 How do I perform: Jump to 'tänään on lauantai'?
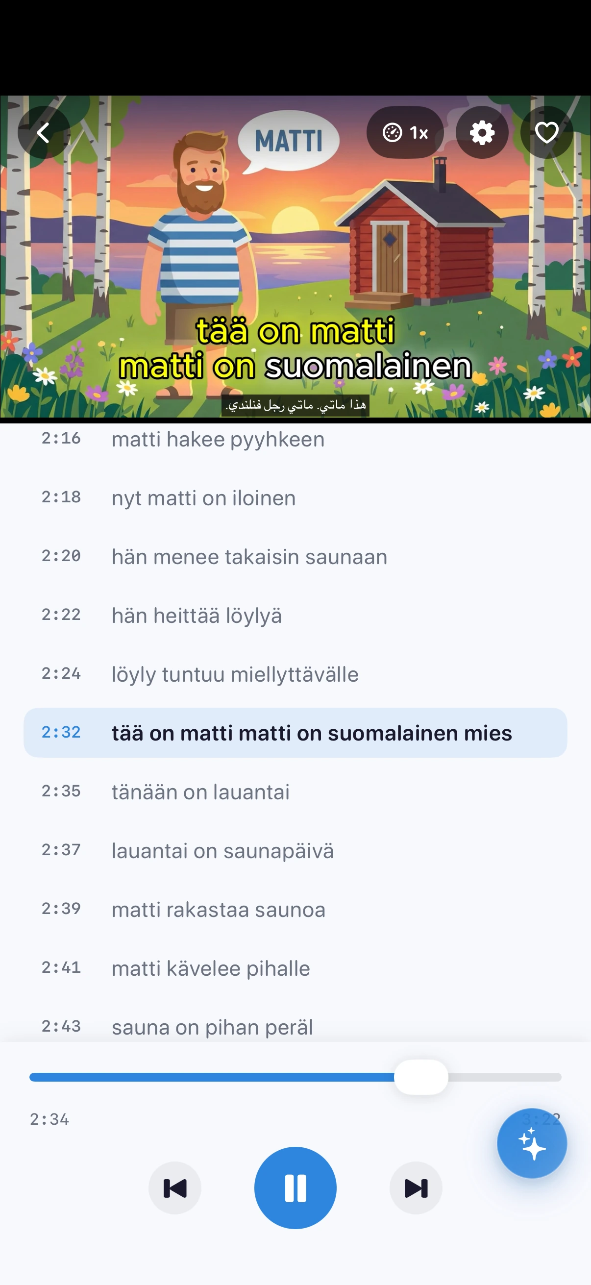coord(295,791)
